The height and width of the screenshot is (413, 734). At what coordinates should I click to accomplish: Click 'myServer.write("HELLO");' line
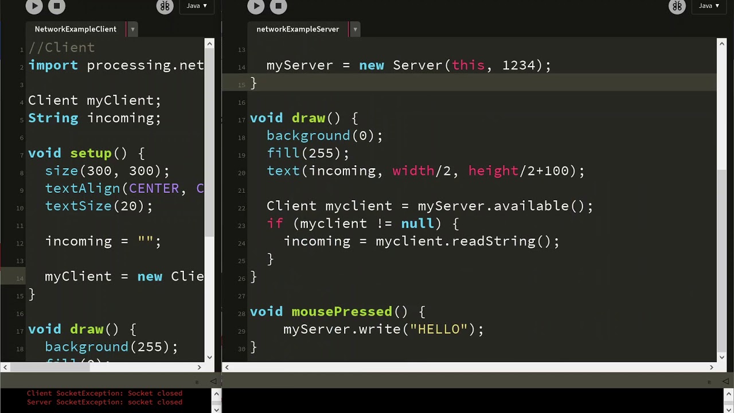click(384, 329)
